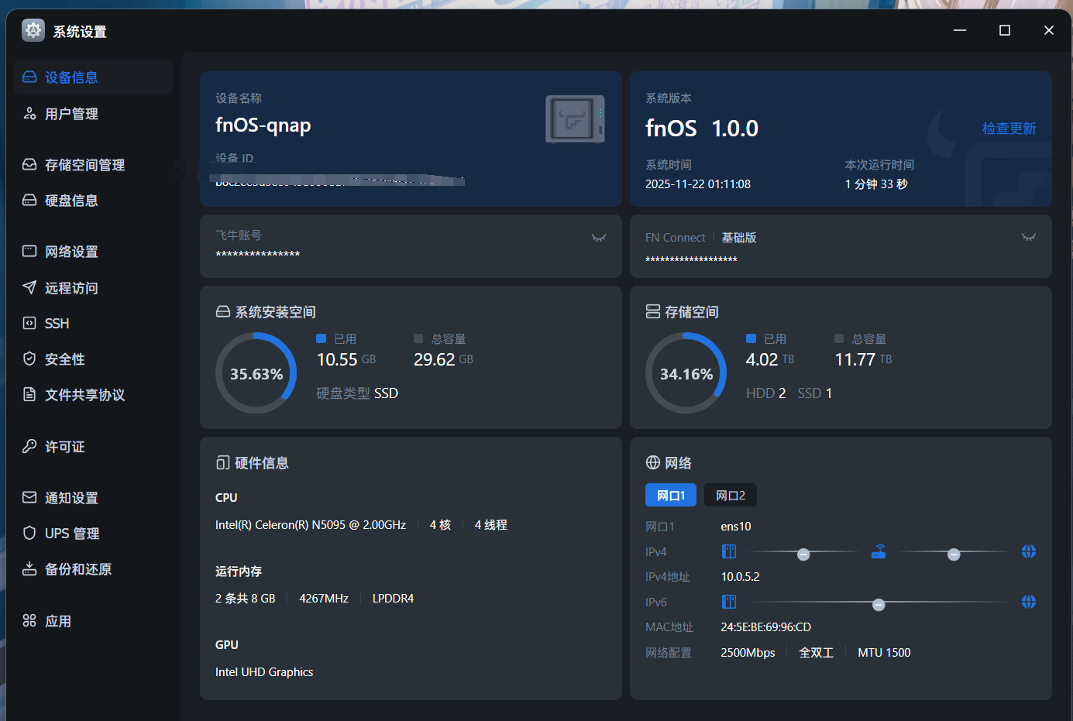Viewport: 1073px width, 721px height.
Task: Show the hidden FN Connect ID
Action: click(1028, 238)
